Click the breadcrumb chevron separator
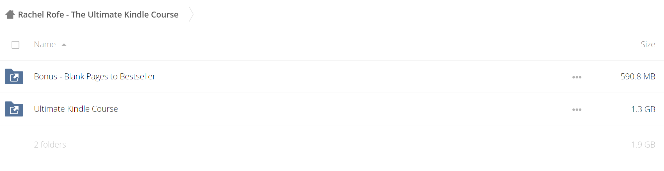Image resolution: width=664 pixels, height=171 pixels. coord(191,14)
